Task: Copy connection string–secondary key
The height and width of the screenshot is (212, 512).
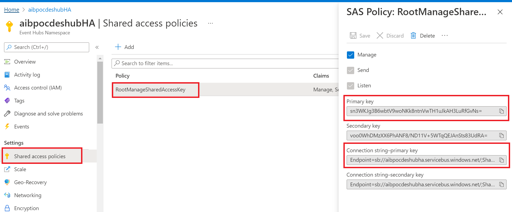Action: click(x=501, y=184)
